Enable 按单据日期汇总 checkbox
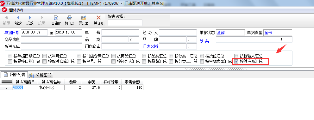314x120 pixels. (10, 56)
